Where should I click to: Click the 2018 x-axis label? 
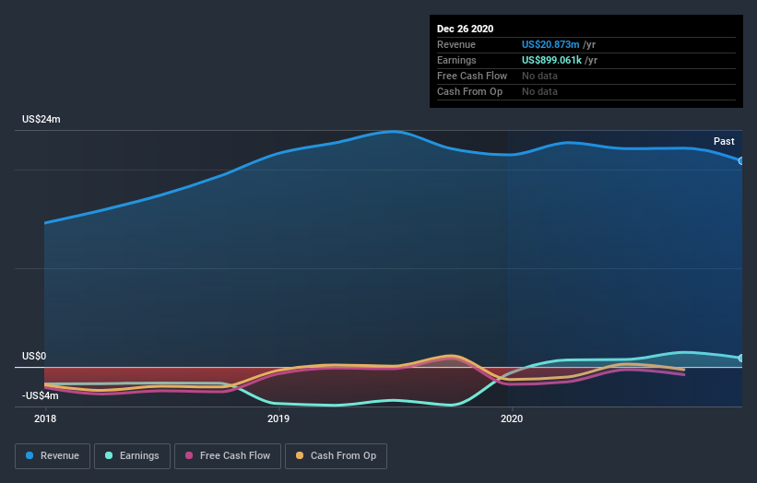45,418
